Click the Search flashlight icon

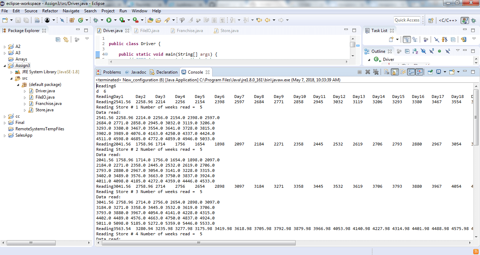click(x=167, y=20)
